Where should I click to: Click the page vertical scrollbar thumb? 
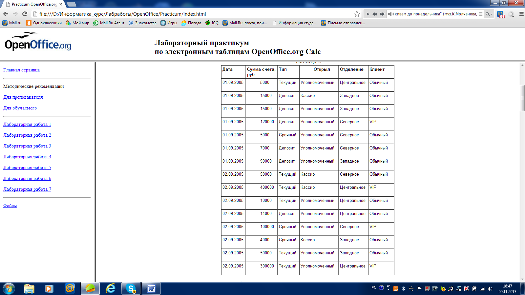tap(522, 98)
